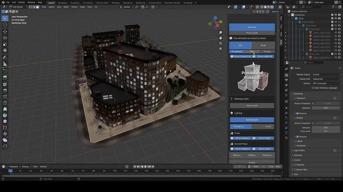Select the Move tool
This screenshot has height=192, width=343.
[x=5, y=32]
